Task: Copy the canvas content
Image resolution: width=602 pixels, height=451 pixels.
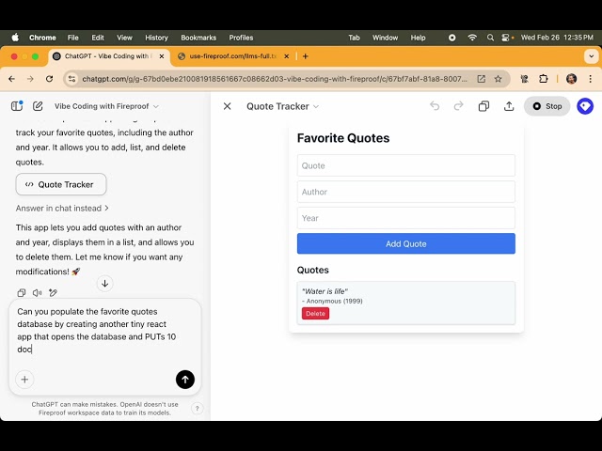Action: (483, 106)
